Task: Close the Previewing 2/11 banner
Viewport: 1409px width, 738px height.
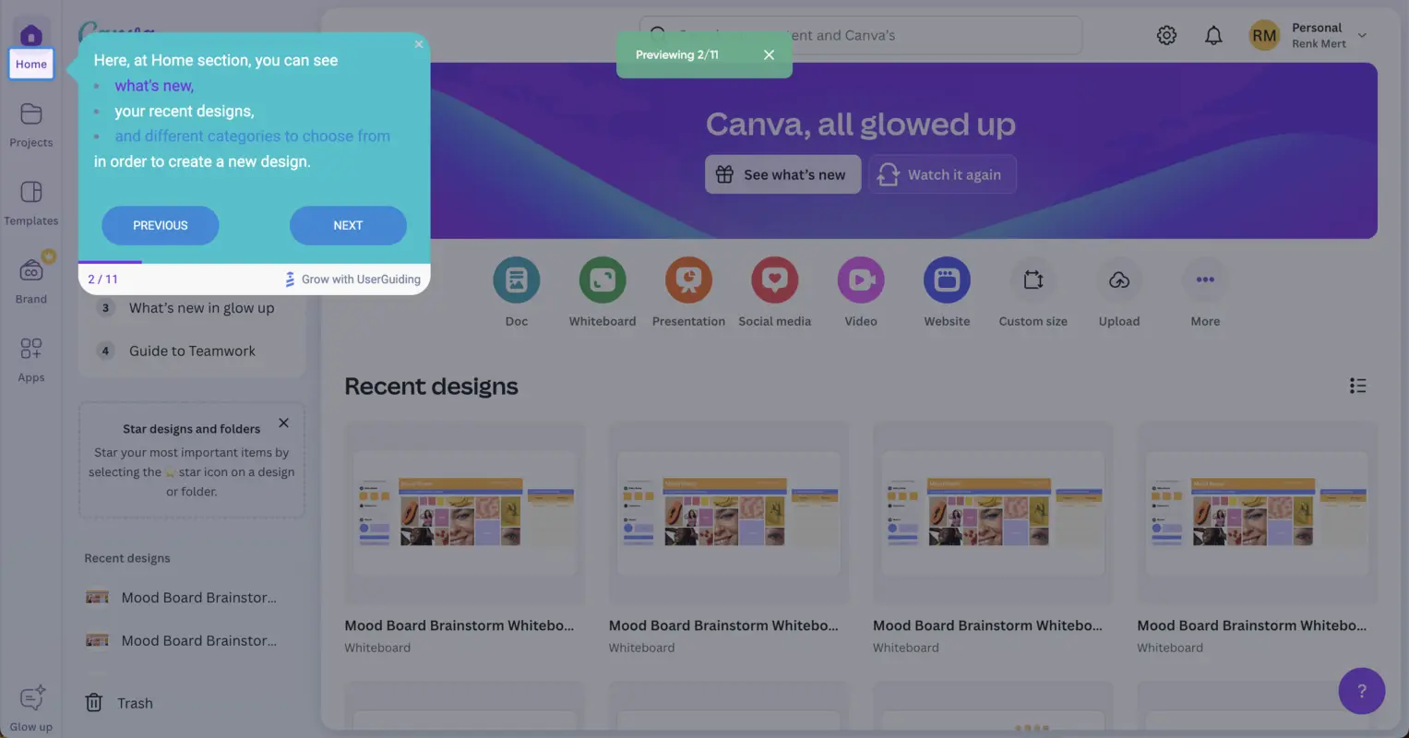Action: [x=769, y=55]
